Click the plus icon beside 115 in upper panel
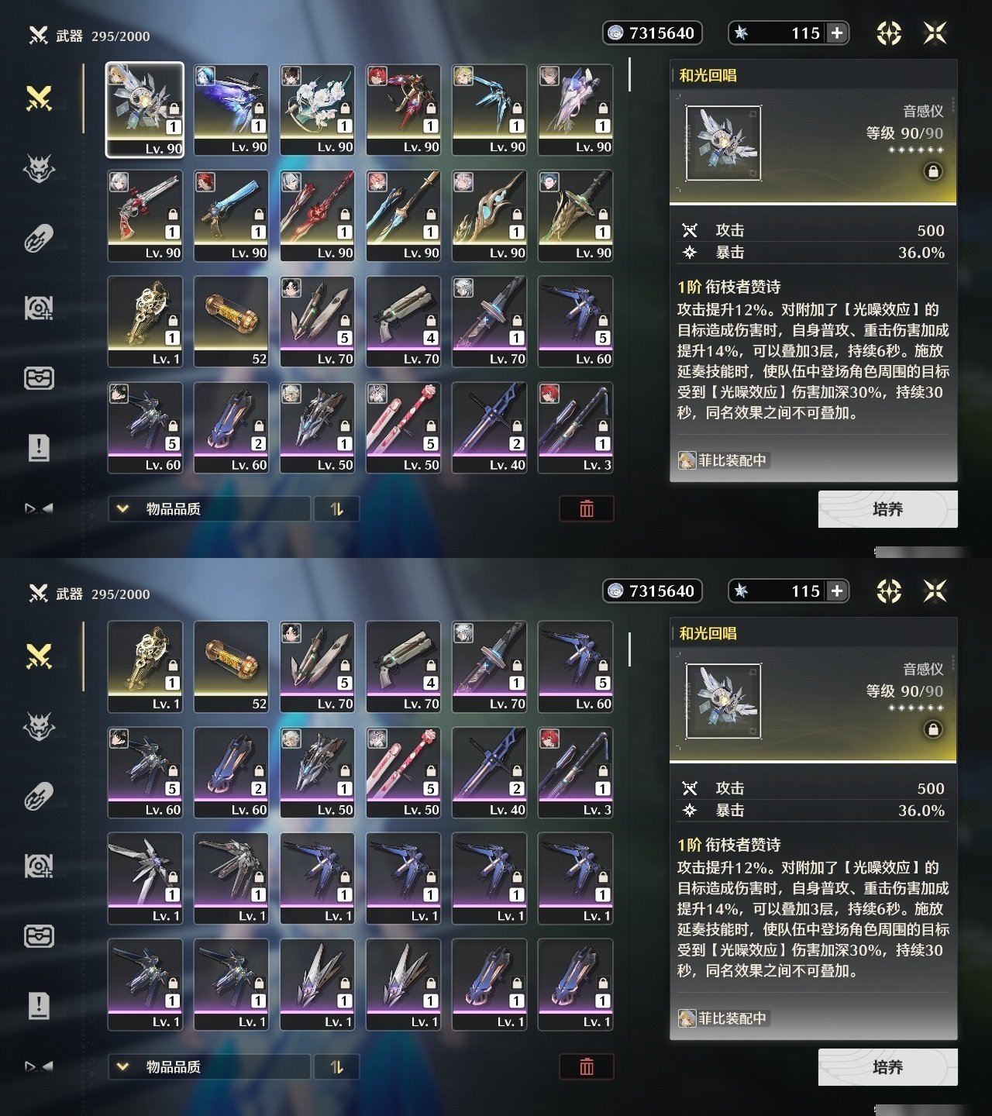992x1116 pixels. pyautogui.click(x=837, y=33)
